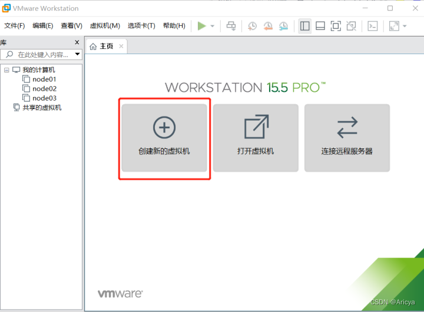Select 我的计算机 in the library tree
This screenshot has height=312, width=424.
[x=39, y=69]
